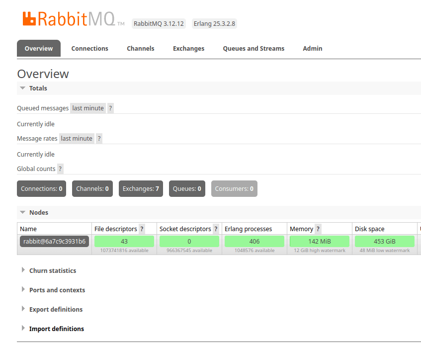Change Queued messages last minute range
The height and width of the screenshot is (343, 421).
point(88,108)
